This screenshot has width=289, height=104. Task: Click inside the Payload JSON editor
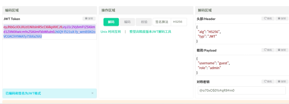[x=241, y=65]
